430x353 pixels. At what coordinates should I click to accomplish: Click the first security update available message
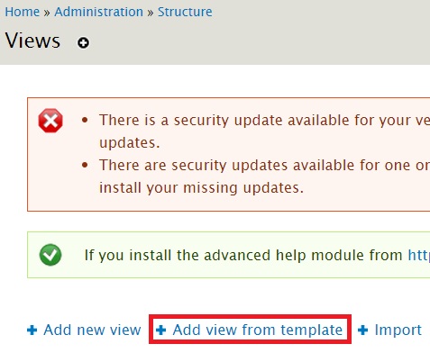click(x=264, y=131)
